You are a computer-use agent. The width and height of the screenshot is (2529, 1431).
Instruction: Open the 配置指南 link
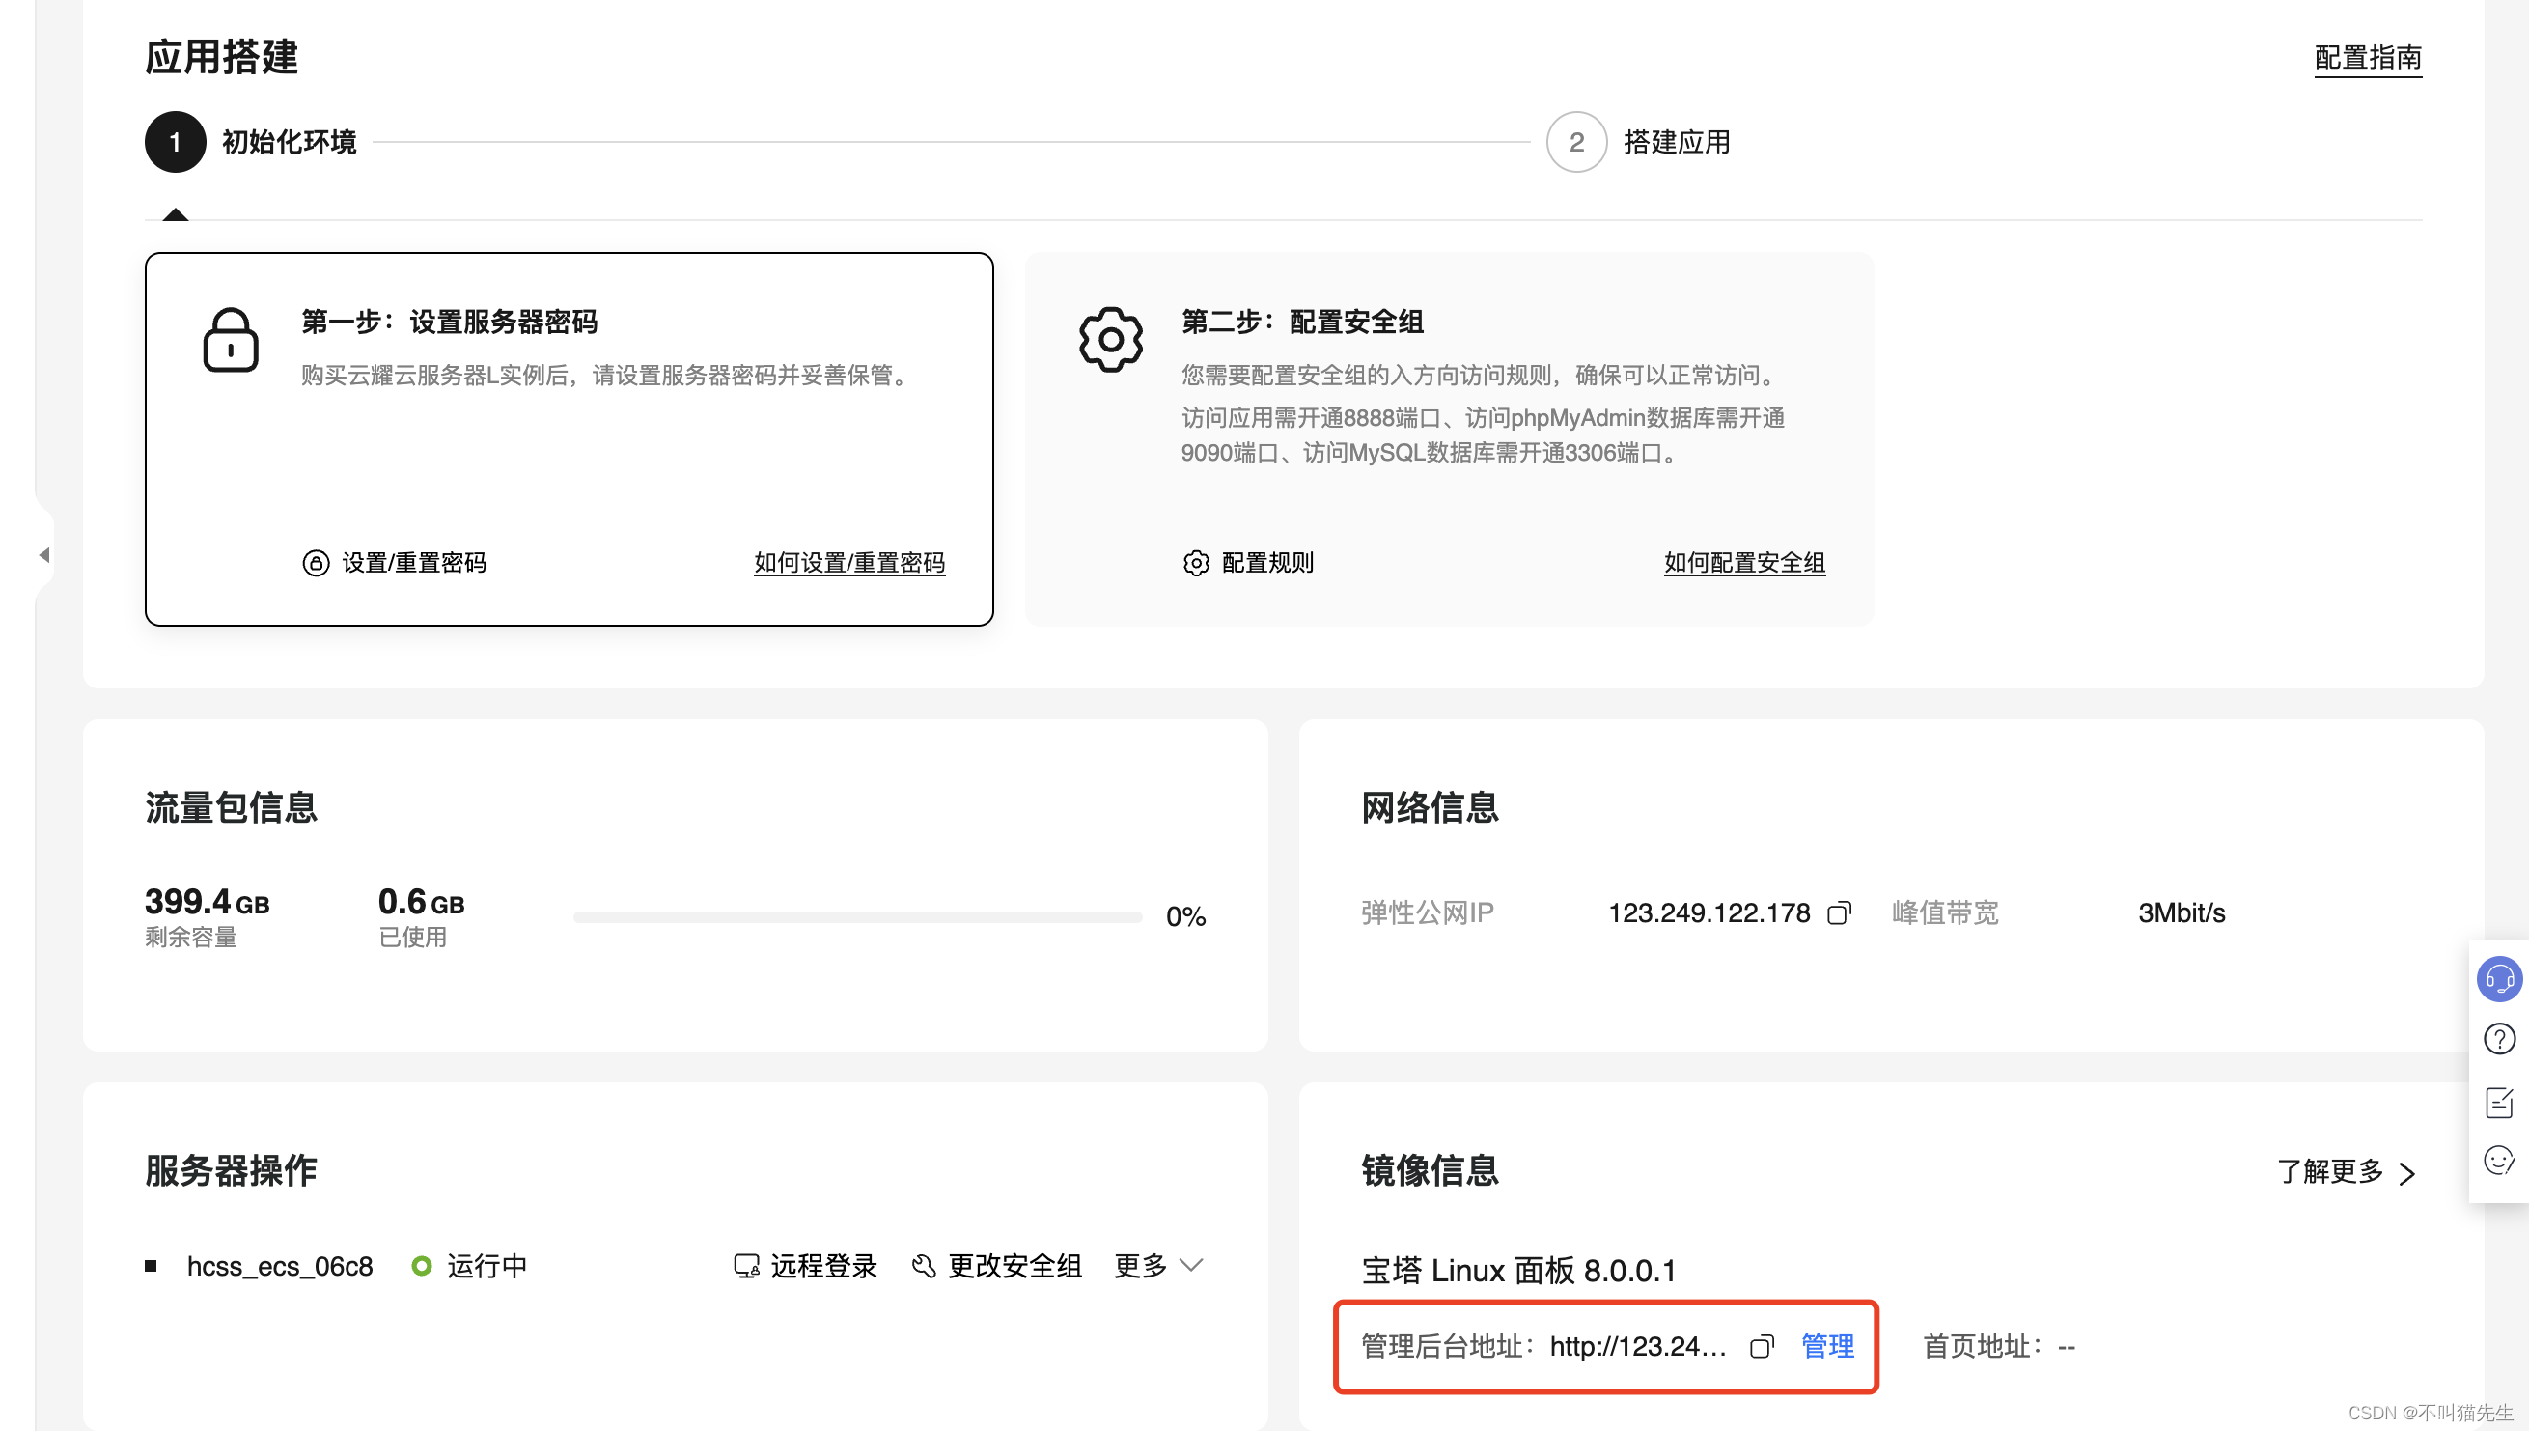coord(2367,58)
